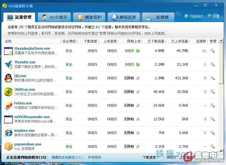Open 隐藏的系统服务(11) link
The width and height of the screenshot is (226, 165).
point(67,157)
